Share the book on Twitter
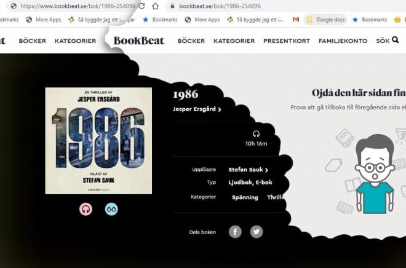The image size is (406, 268). coord(257,232)
